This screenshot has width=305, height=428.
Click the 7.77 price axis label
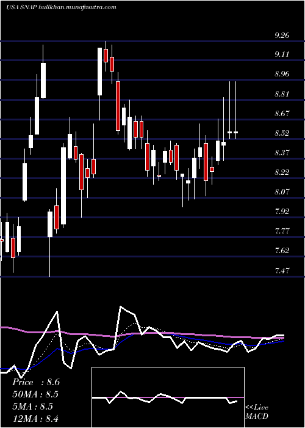click(x=282, y=231)
